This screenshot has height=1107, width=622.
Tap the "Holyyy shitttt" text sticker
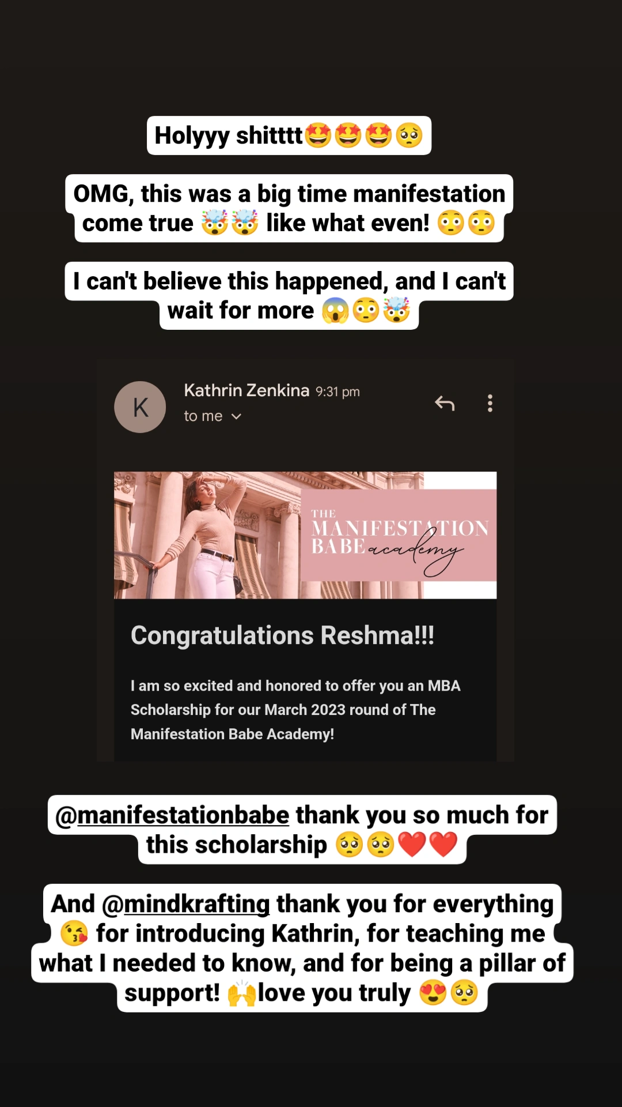point(289,135)
